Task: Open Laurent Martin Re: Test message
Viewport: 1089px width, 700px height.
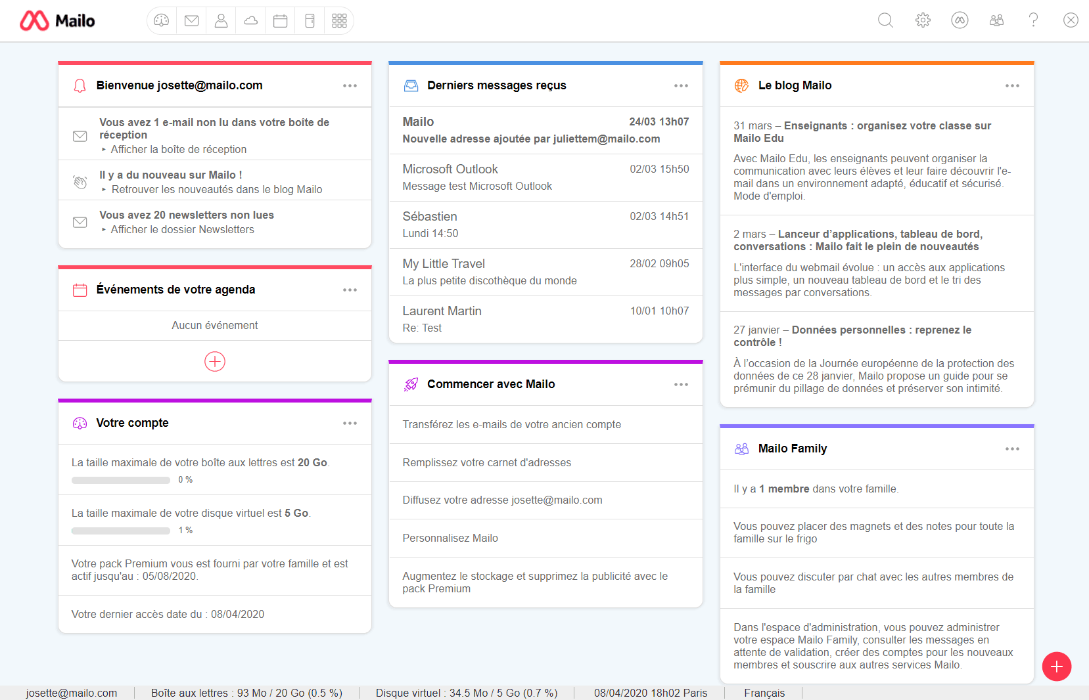Action: (x=545, y=319)
